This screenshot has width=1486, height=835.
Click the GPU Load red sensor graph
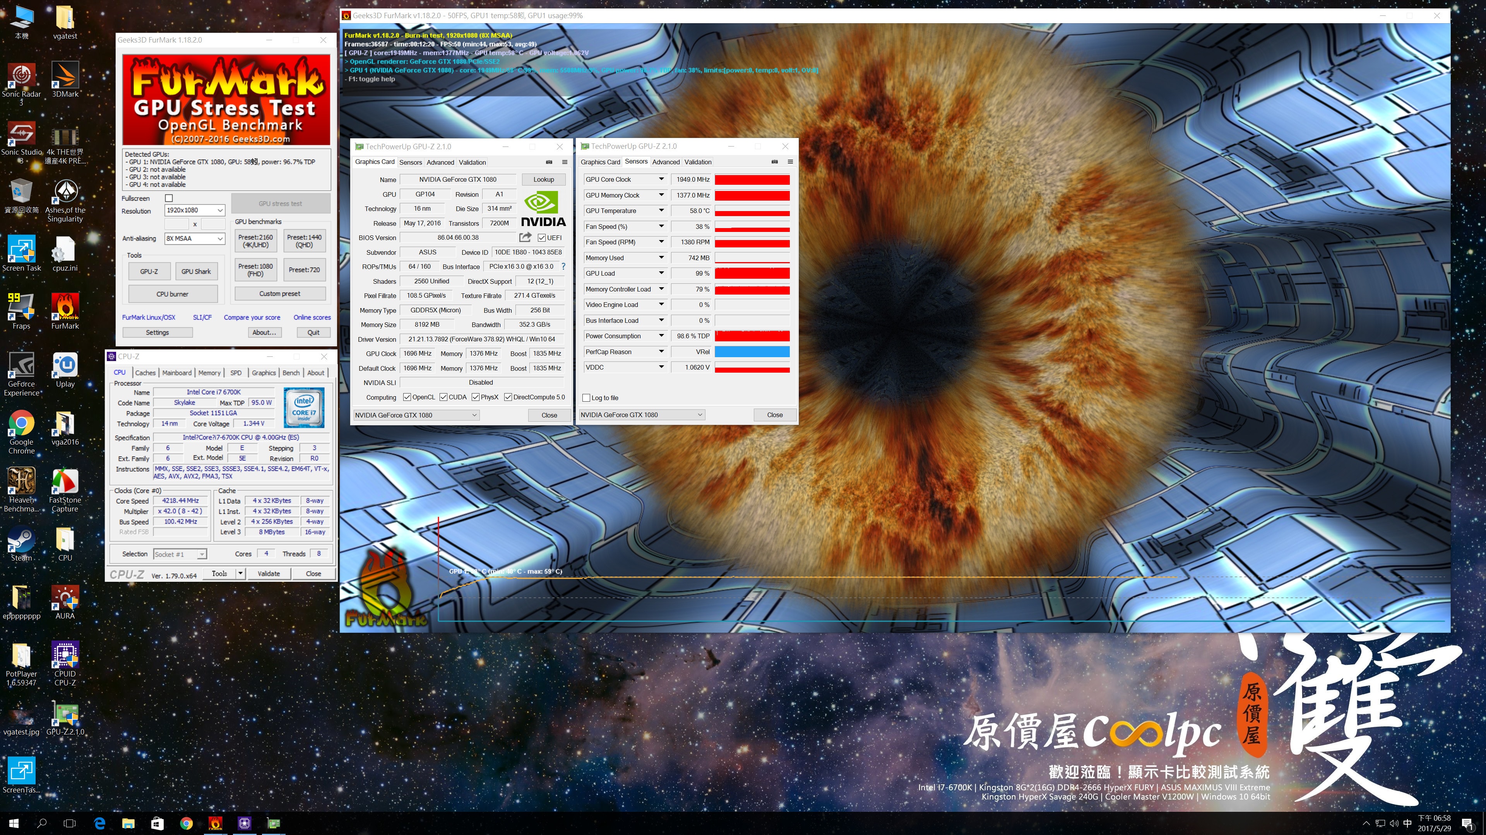[x=752, y=273]
